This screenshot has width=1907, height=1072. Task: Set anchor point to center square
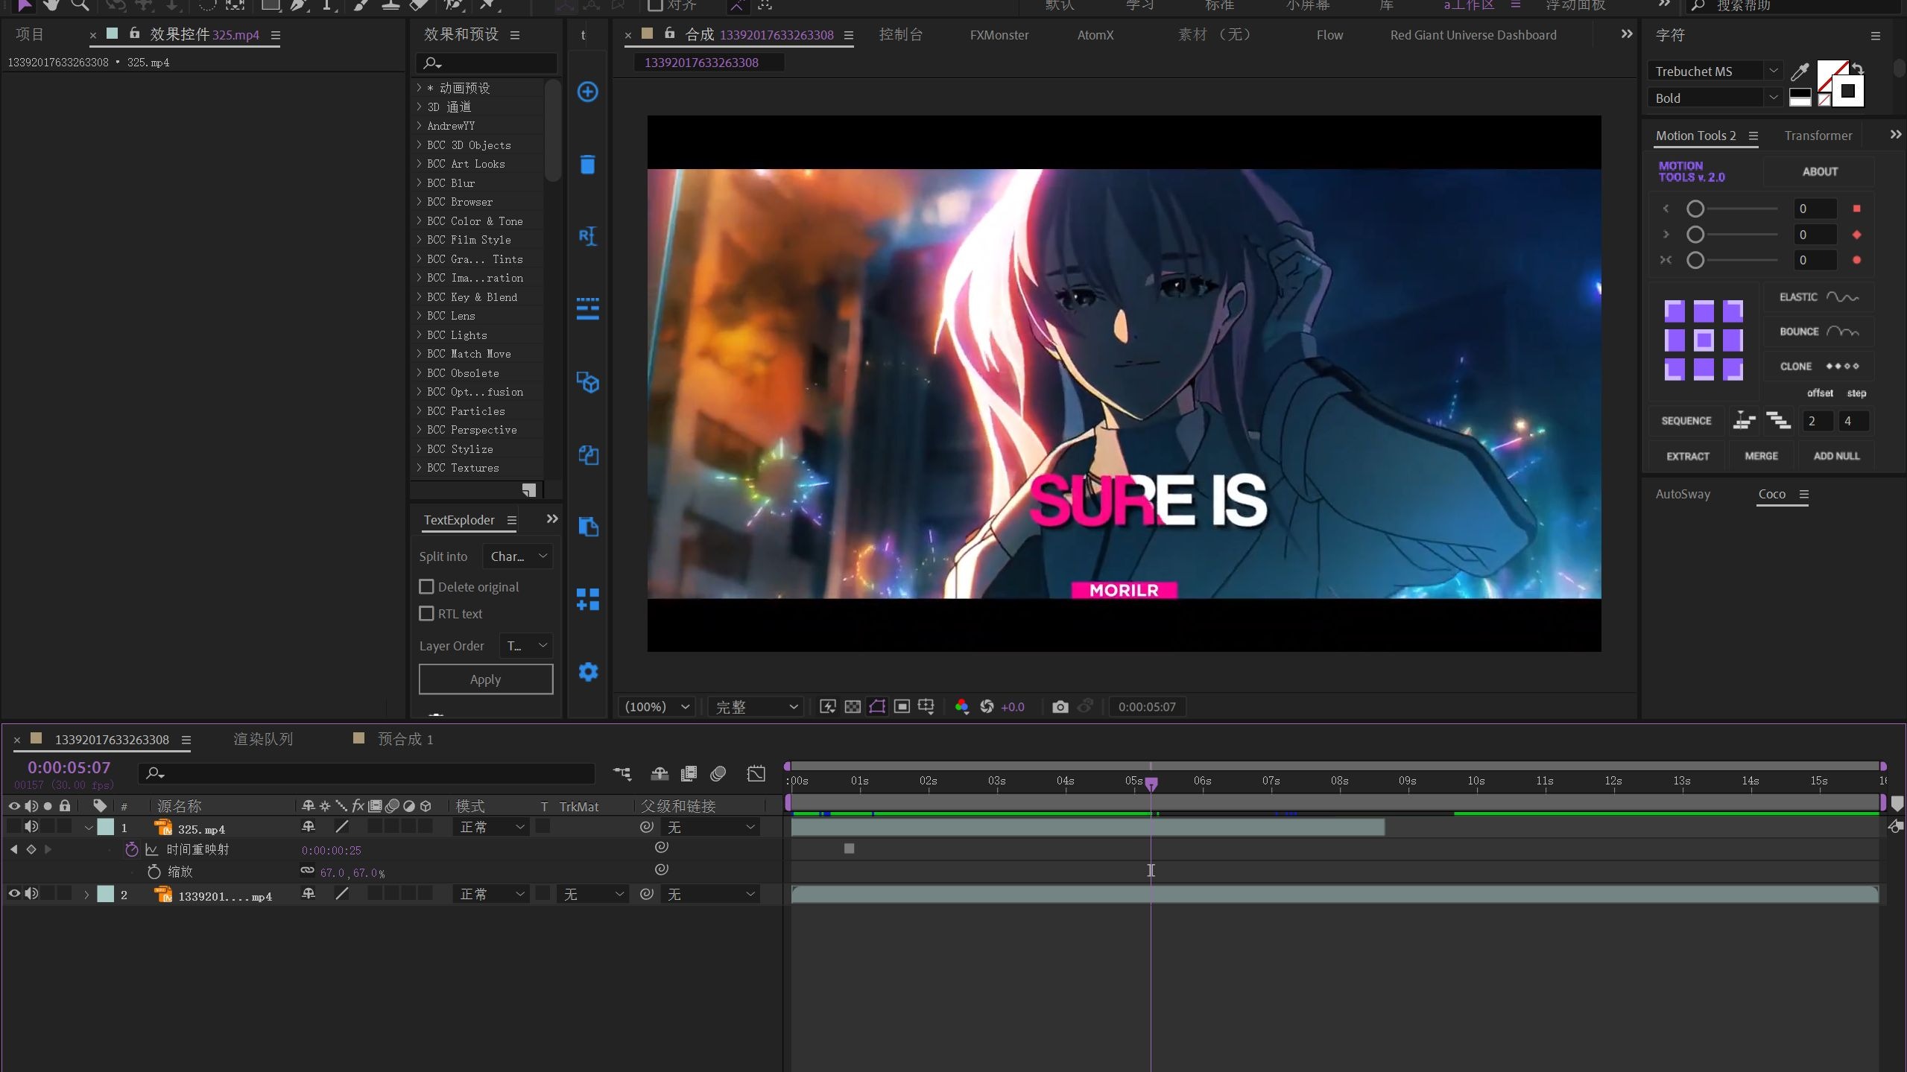(x=1704, y=340)
